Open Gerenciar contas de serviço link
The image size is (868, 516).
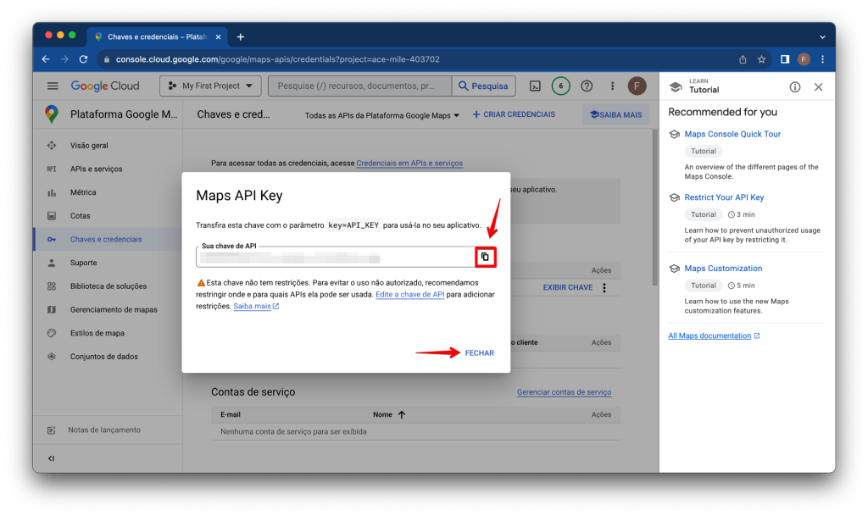click(x=564, y=392)
